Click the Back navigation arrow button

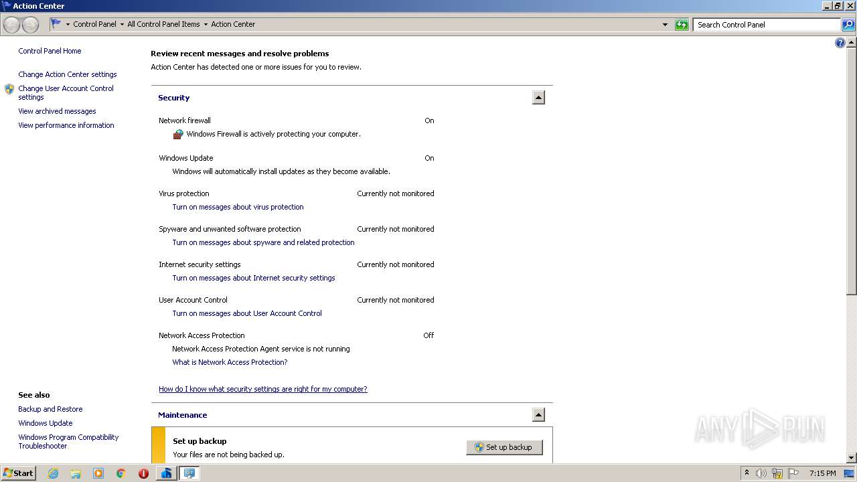(x=12, y=25)
